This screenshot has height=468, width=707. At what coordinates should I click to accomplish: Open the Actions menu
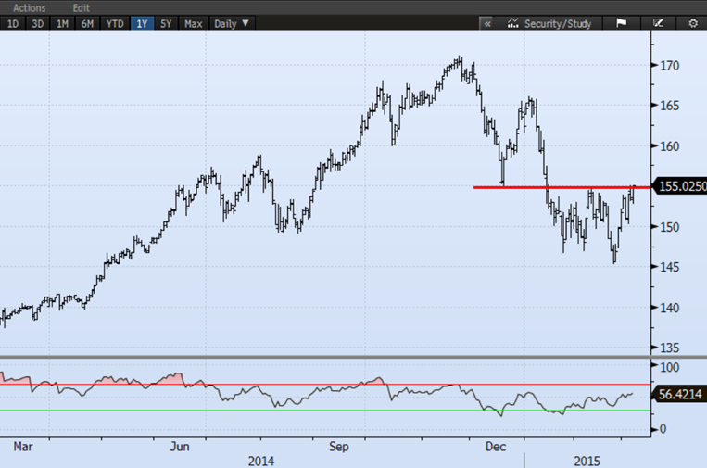click(30, 7)
